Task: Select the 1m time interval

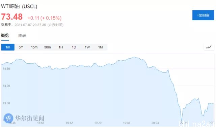Action: tap(8, 47)
